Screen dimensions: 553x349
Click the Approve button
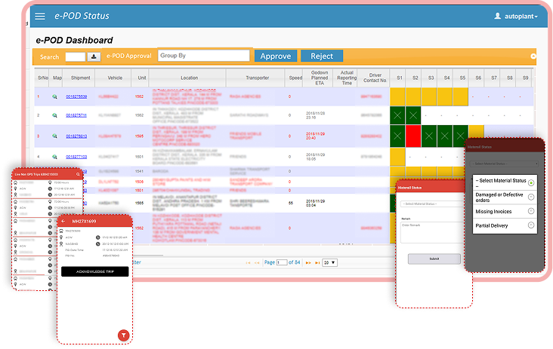pyautogui.click(x=276, y=56)
